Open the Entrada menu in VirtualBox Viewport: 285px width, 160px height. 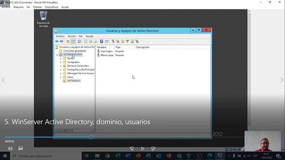pos(37,7)
